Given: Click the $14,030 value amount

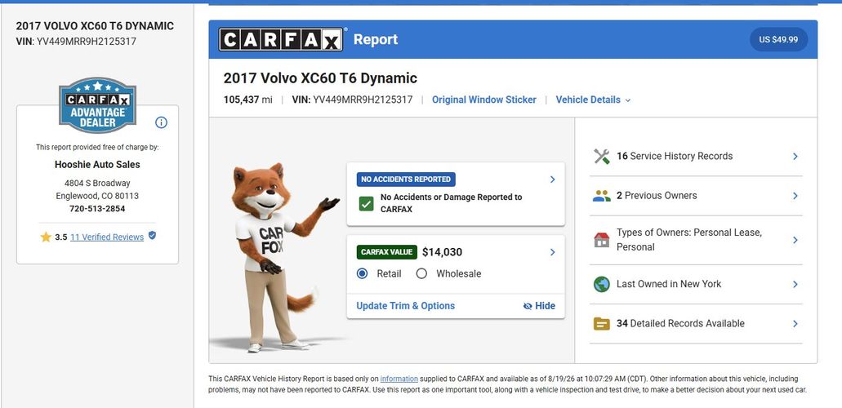Looking at the screenshot, I should coord(442,252).
